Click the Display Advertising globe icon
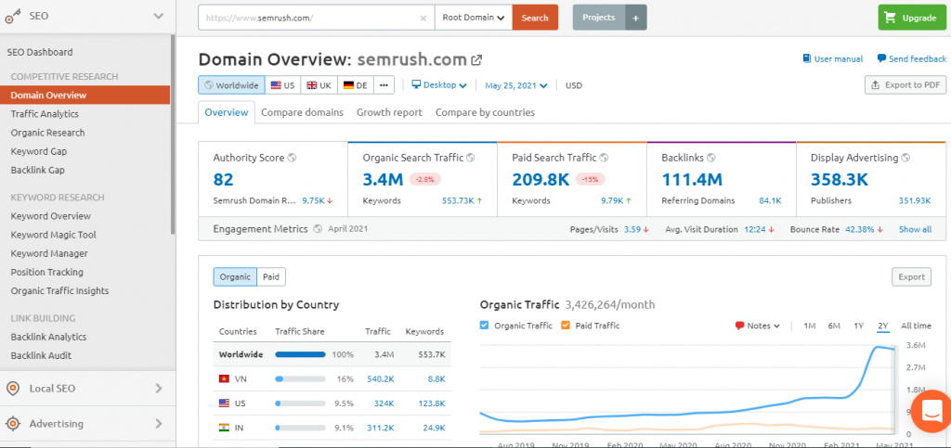 pos(905,158)
